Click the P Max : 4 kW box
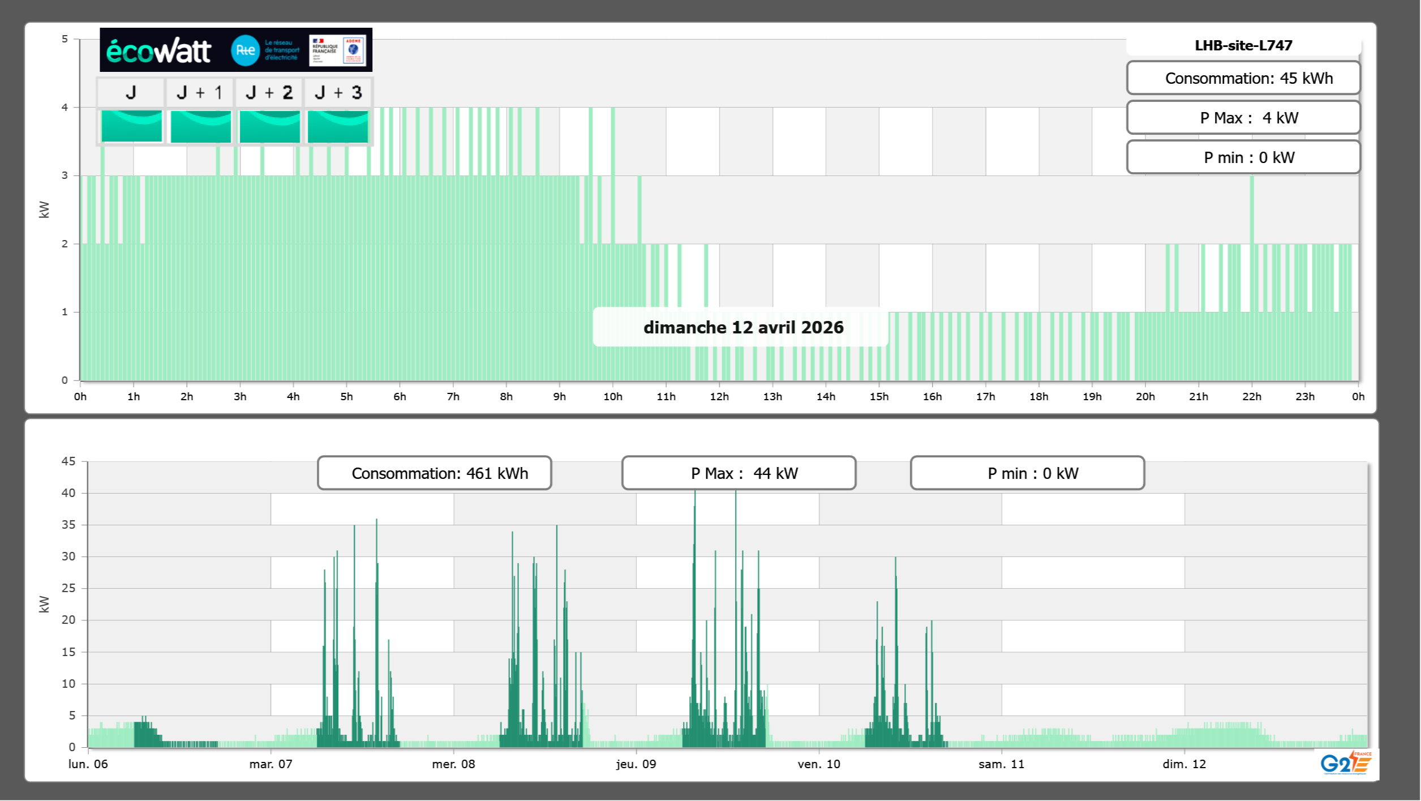 coord(1243,118)
